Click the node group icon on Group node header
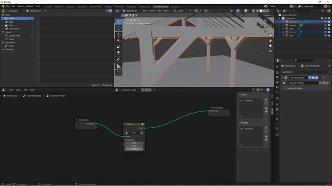Screen dimensions: 332x186 [143, 125]
